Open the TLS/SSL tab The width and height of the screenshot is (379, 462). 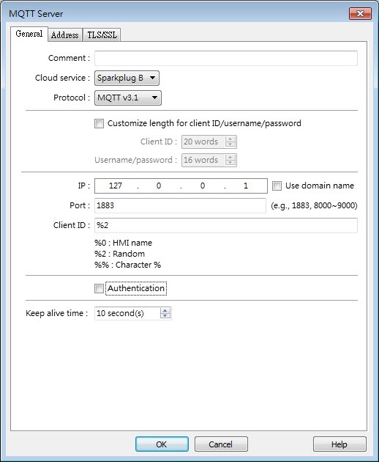[102, 35]
